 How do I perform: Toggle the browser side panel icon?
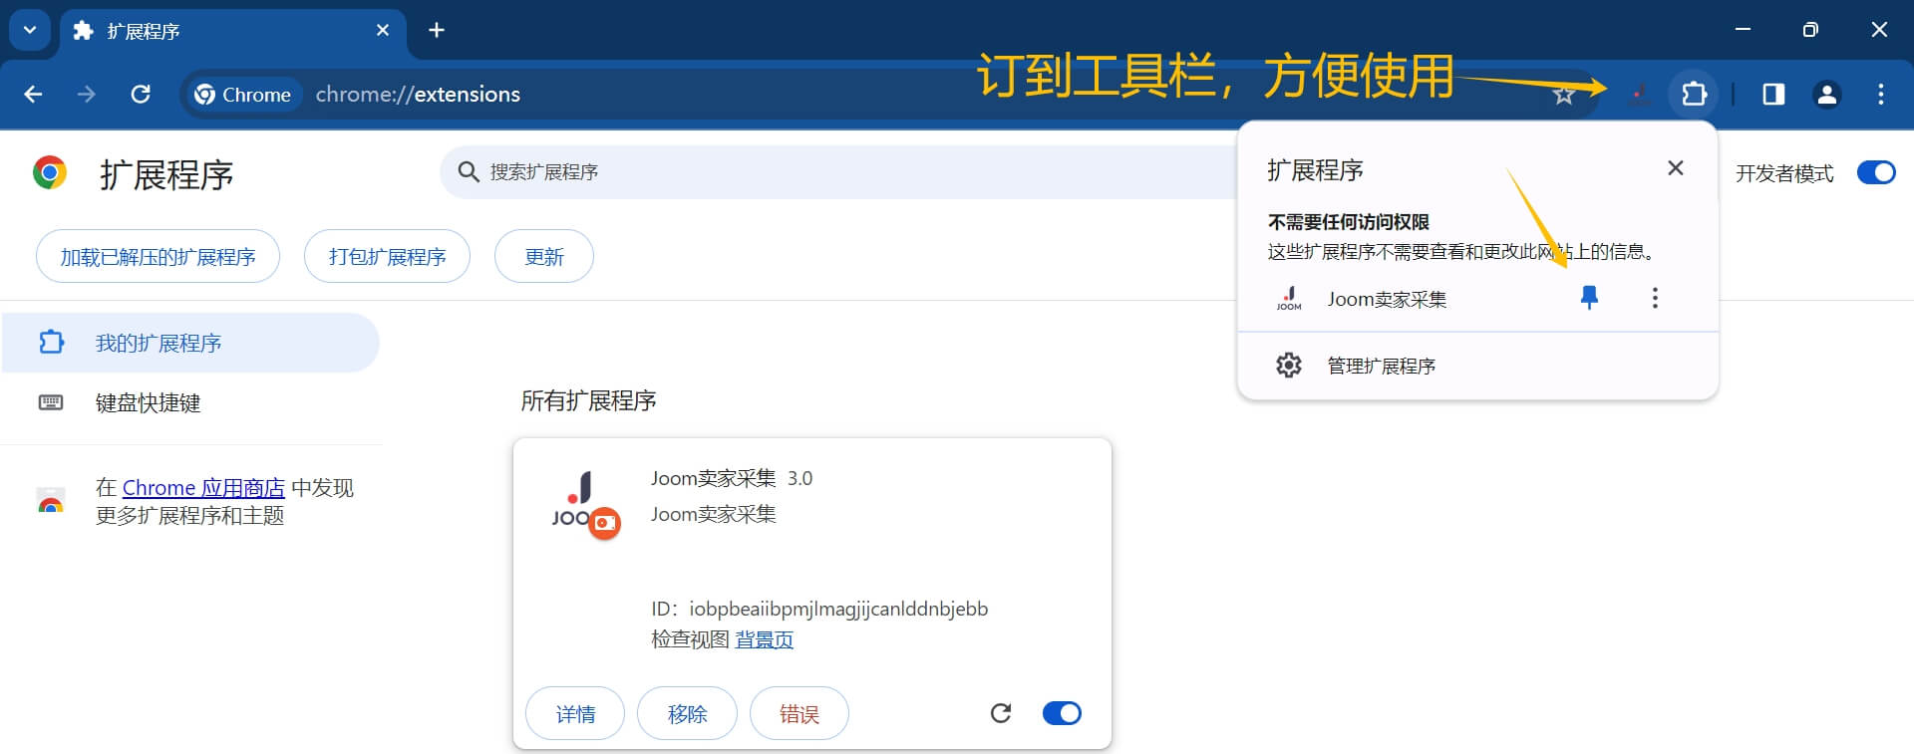click(1773, 95)
